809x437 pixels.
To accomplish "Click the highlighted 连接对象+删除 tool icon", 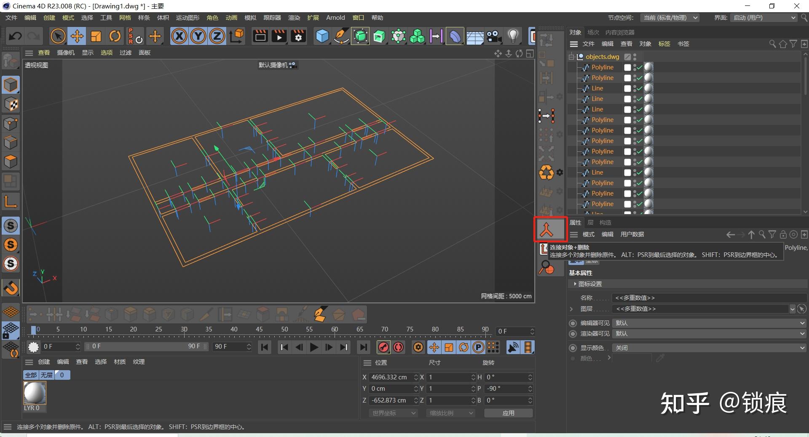I will tap(550, 229).
